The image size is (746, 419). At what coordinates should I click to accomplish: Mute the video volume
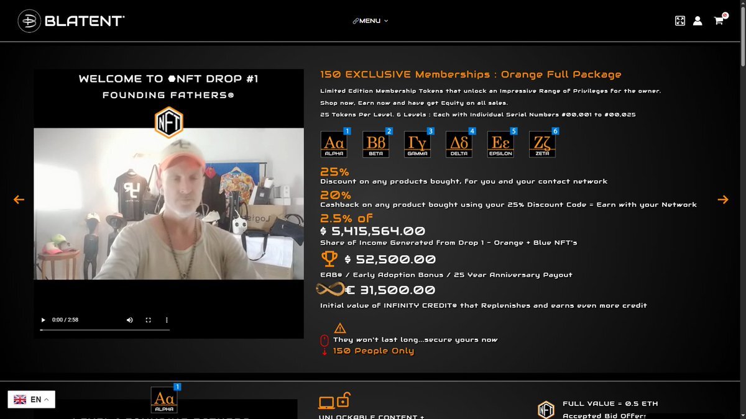pos(130,320)
